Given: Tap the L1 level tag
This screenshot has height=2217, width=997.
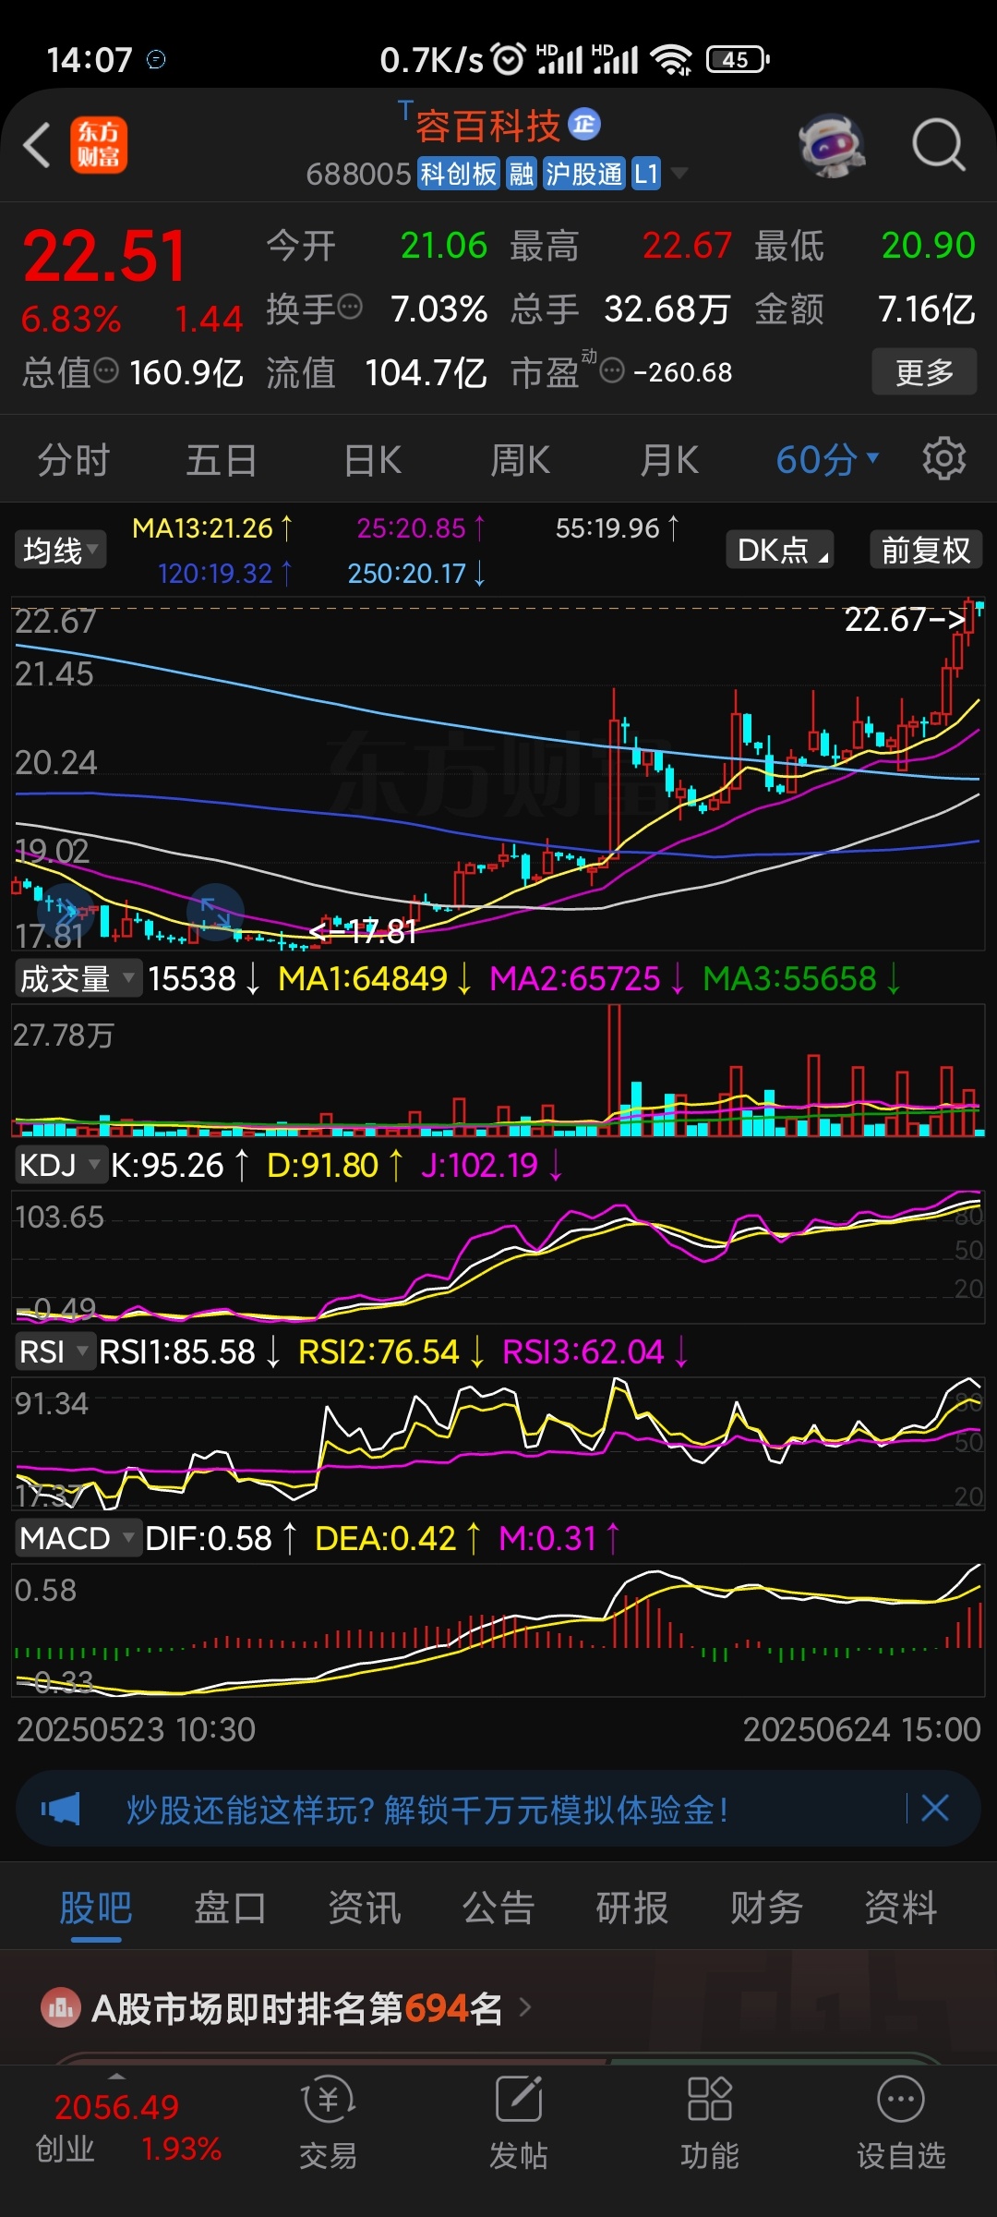Looking at the screenshot, I should (646, 174).
